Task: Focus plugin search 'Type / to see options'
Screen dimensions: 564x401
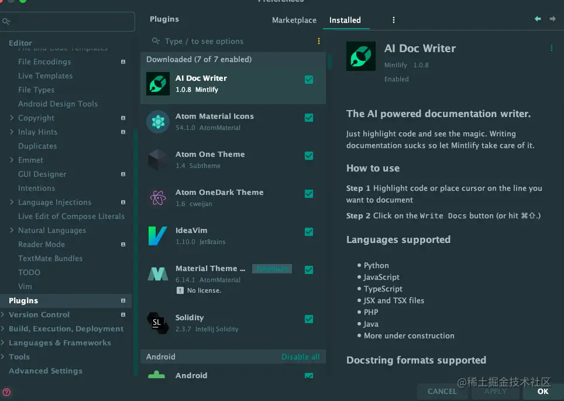Action: [x=234, y=42]
